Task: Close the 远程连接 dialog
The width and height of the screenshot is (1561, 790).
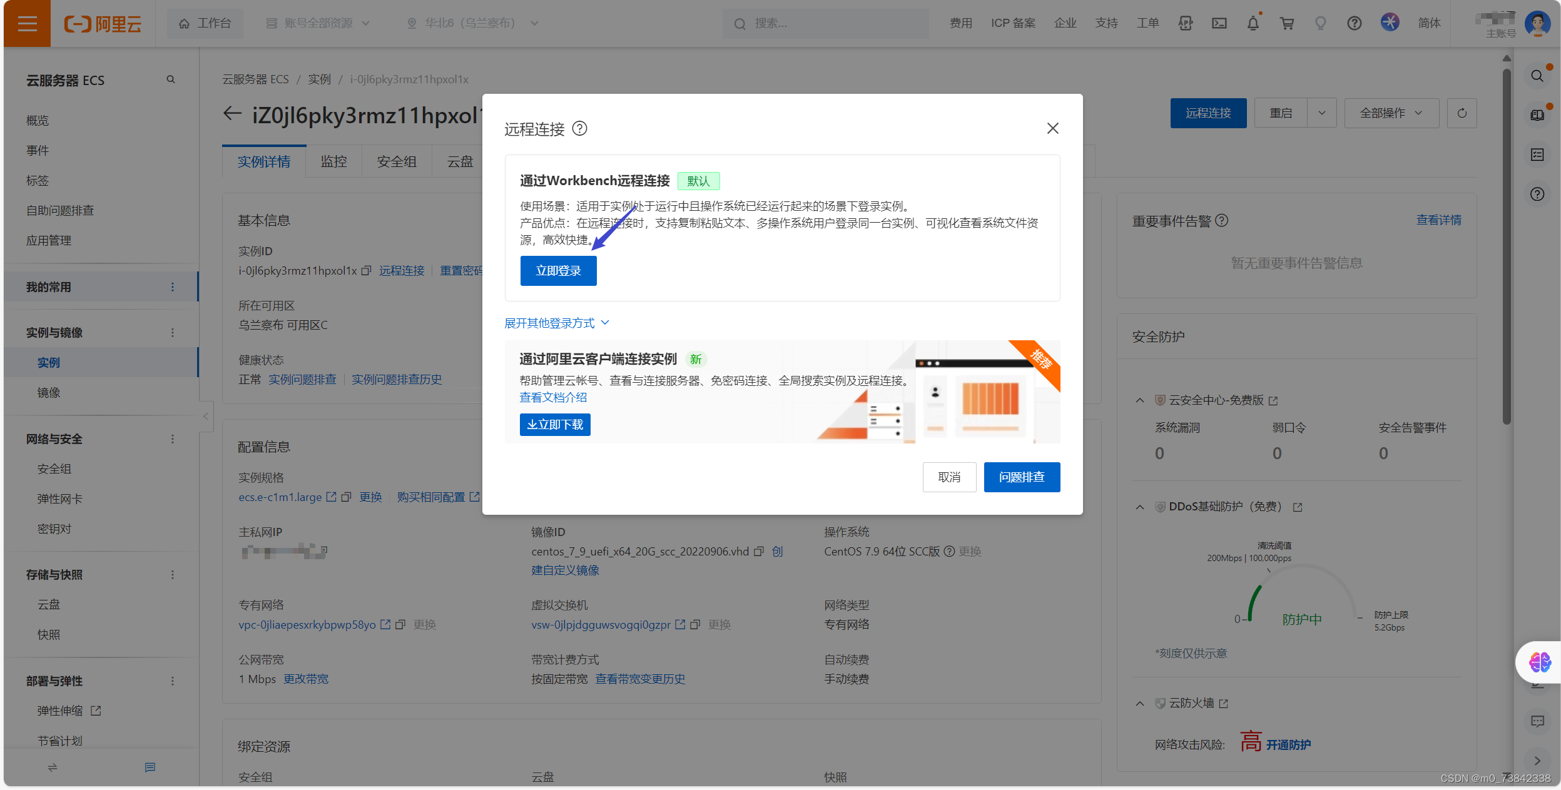Action: 1052,128
